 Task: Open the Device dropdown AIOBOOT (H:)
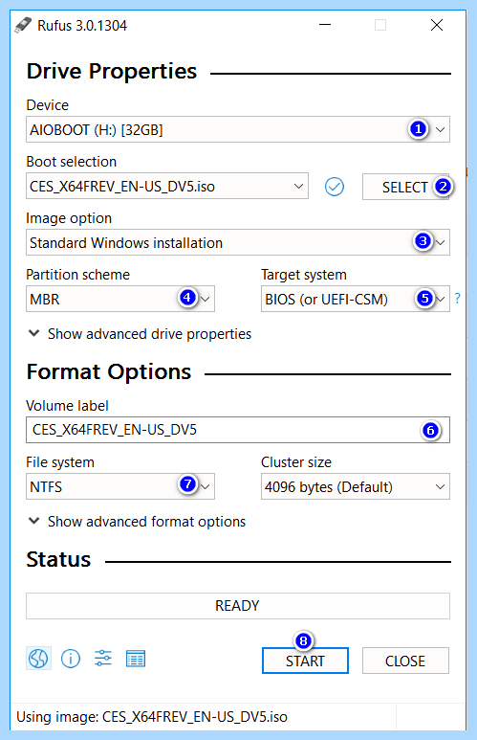(x=238, y=129)
